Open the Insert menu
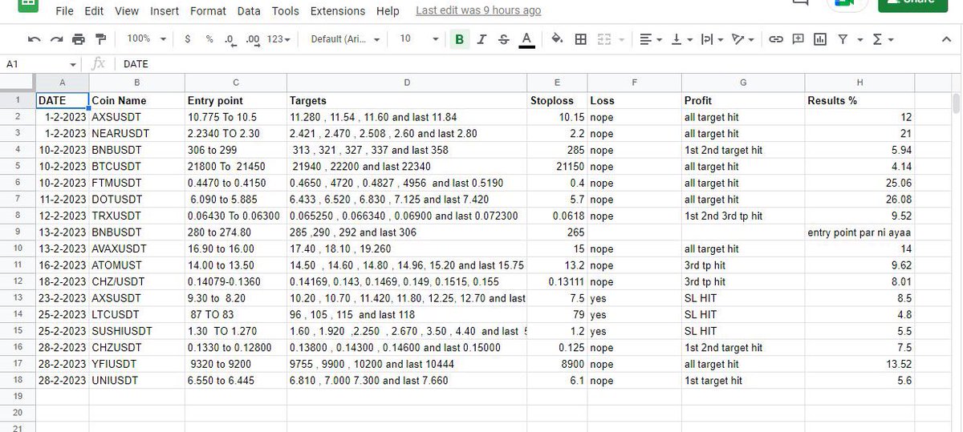963x432 pixels. 165,11
